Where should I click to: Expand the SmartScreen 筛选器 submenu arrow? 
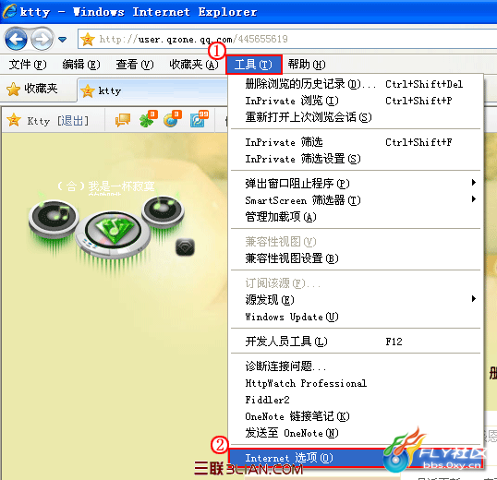coord(474,199)
